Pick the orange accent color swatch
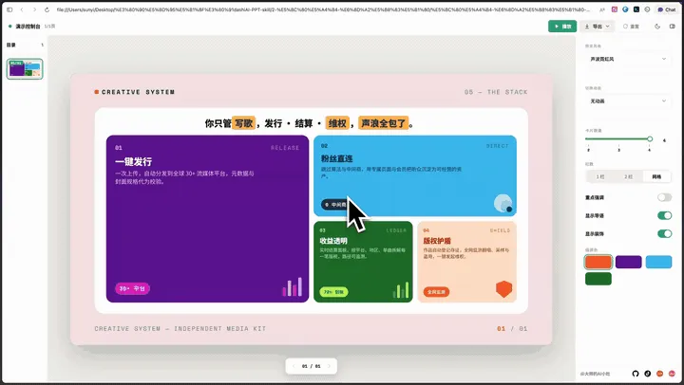Viewport: 684px width, 385px height. coord(598,262)
